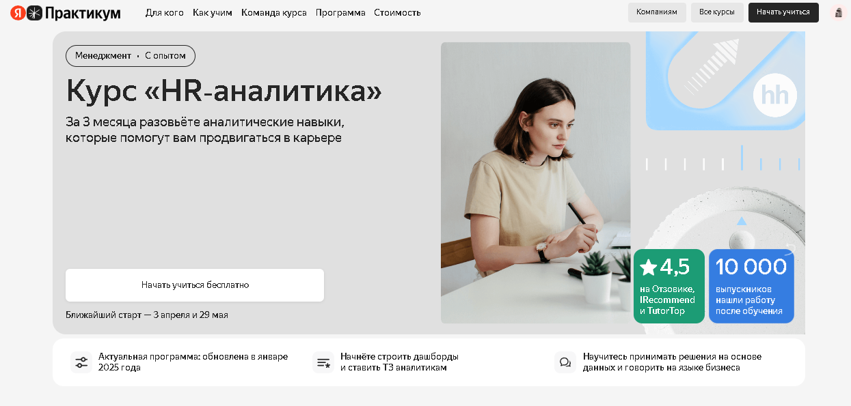Click the Компаниям button
The image size is (851, 406).
pos(657,12)
